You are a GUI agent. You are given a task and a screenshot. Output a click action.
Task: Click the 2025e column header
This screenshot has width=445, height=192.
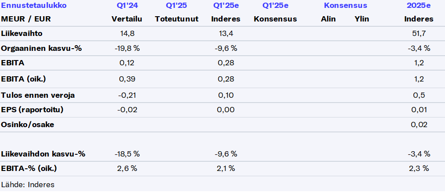[x=418, y=6]
